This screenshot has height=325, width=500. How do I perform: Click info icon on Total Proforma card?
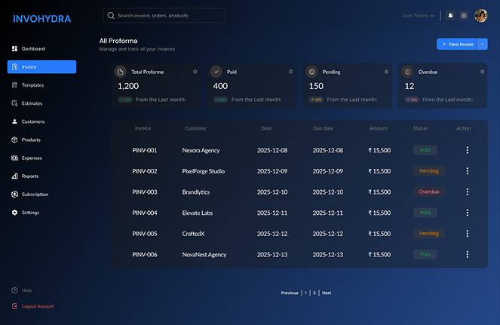click(x=195, y=72)
